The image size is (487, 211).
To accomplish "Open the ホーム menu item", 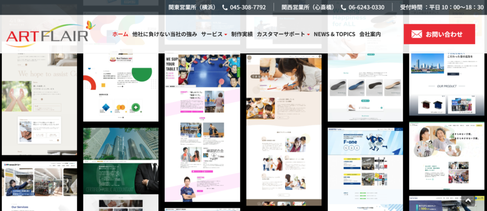I will tap(120, 34).
